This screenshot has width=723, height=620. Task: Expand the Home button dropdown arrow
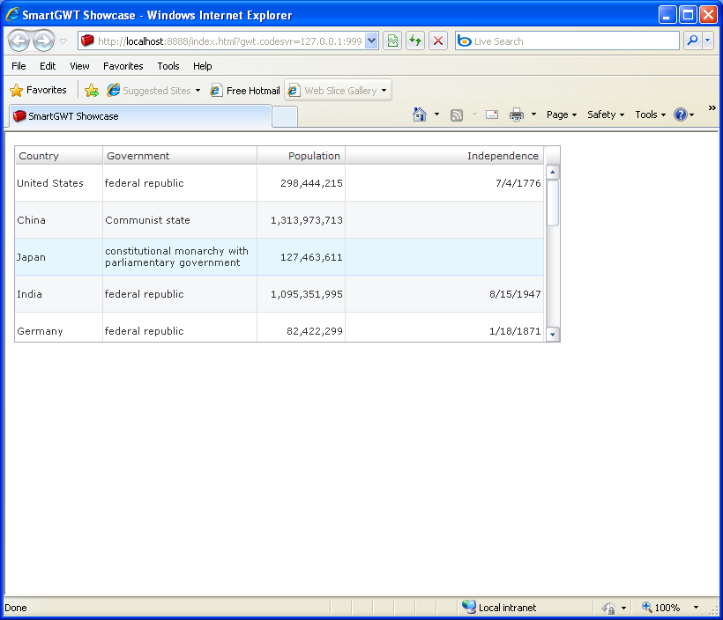pyautogui.click(x=436, y=114)
